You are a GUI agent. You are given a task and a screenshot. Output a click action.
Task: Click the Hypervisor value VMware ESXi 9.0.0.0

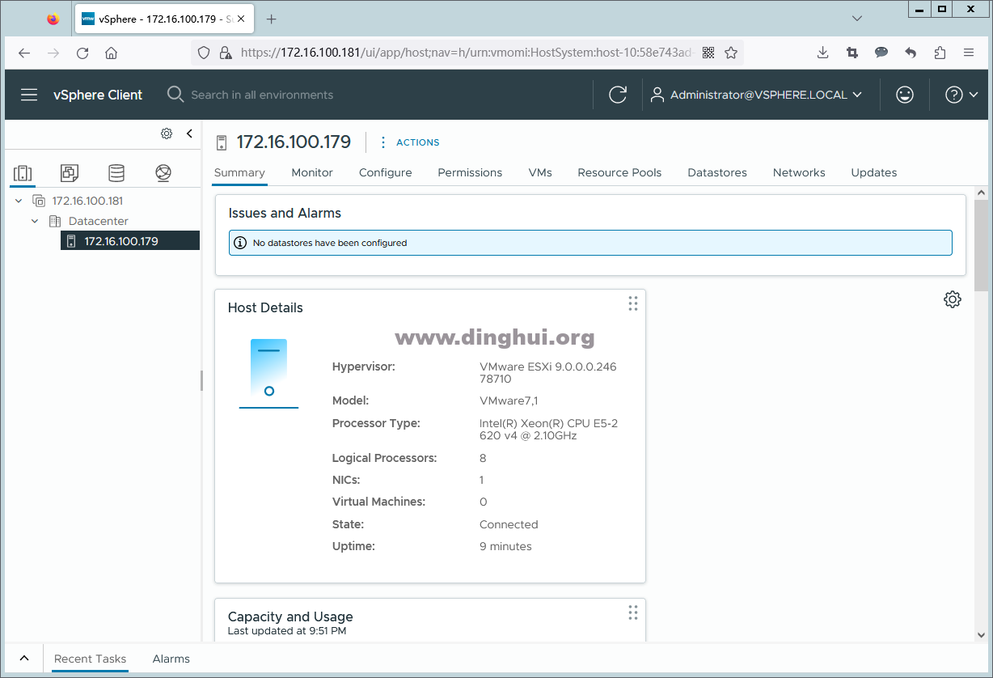(548, 373)
